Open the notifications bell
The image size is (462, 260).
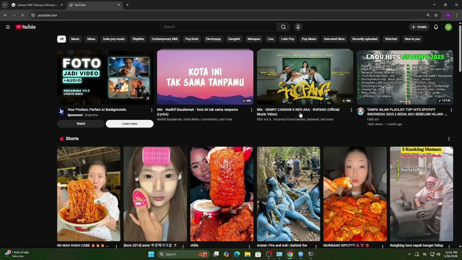(x=436, y=27)
